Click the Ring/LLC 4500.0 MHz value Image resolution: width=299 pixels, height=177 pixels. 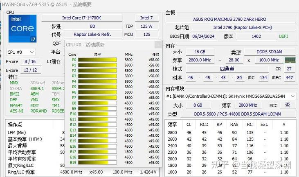[71, 172]
